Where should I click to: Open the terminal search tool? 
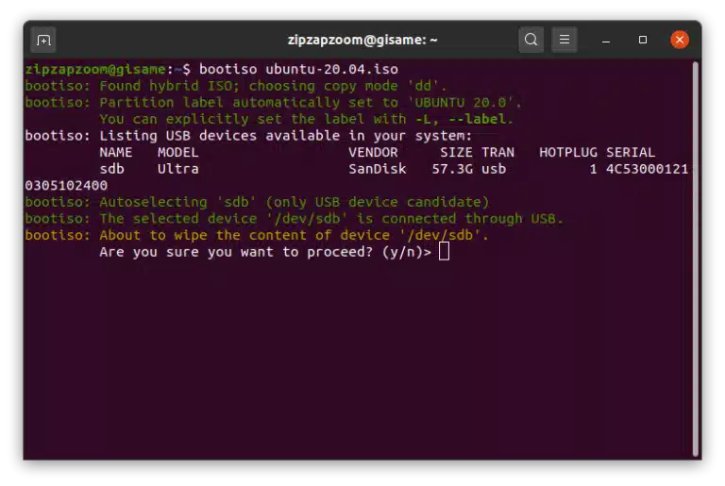[x=531, y=40]
